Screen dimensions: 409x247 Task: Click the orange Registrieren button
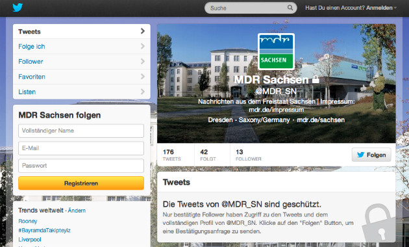pyautogui.click(x=81, y=183)
